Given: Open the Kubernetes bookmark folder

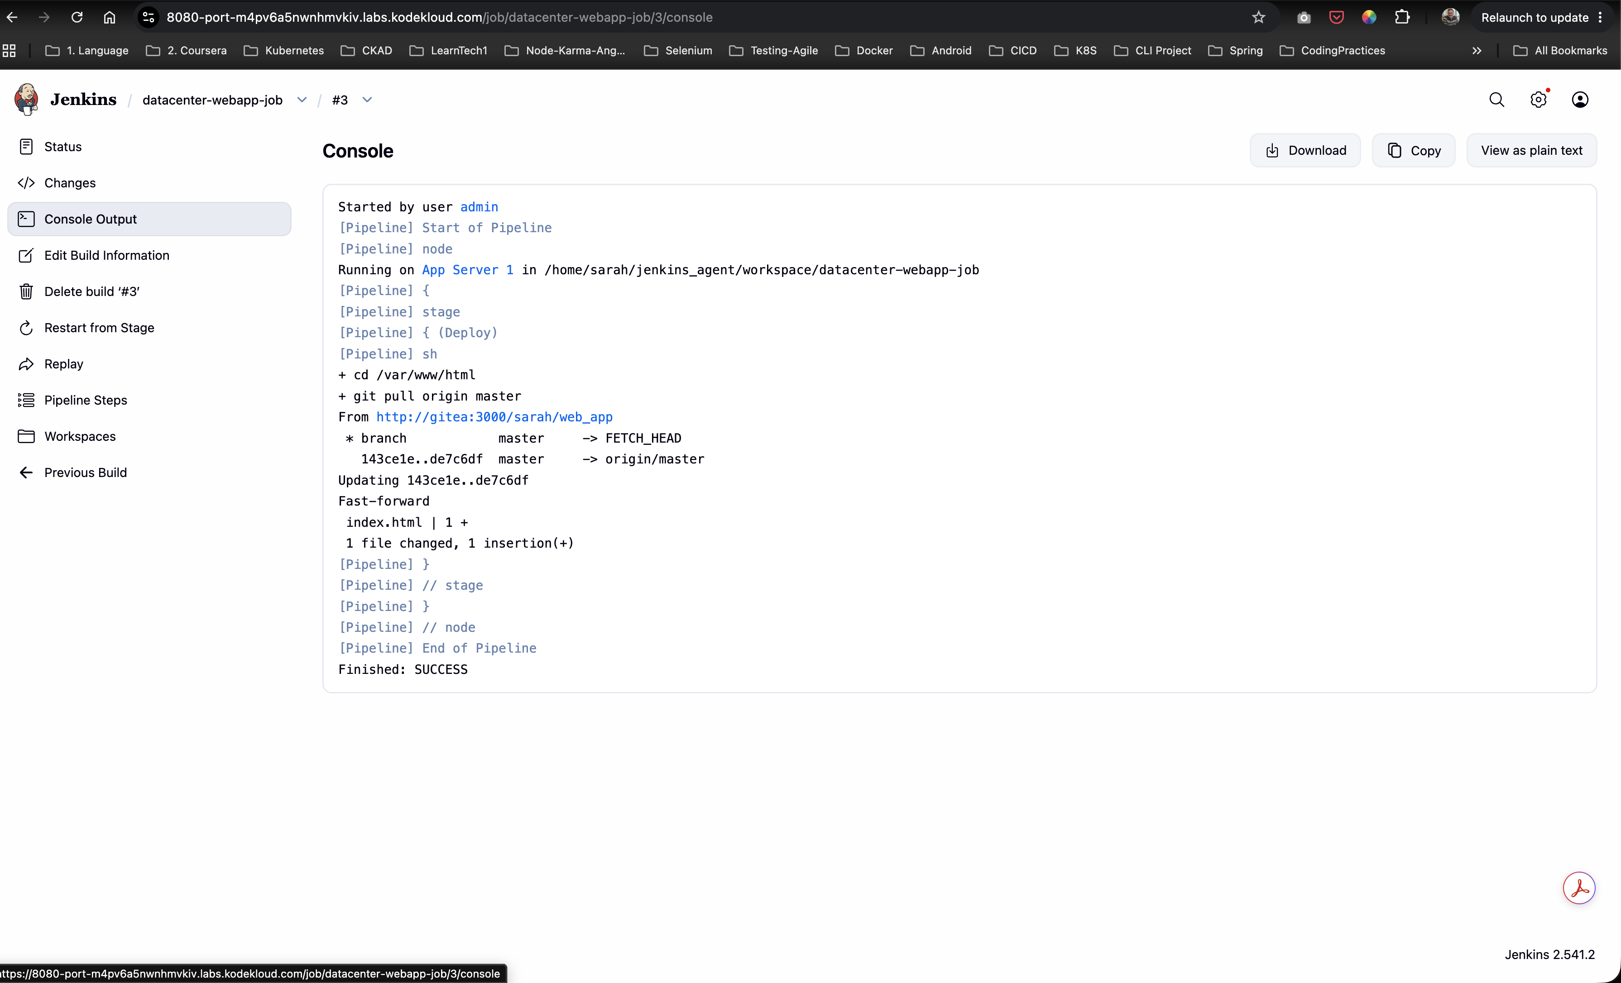Looking at the screenshot, I should [283, 51].
